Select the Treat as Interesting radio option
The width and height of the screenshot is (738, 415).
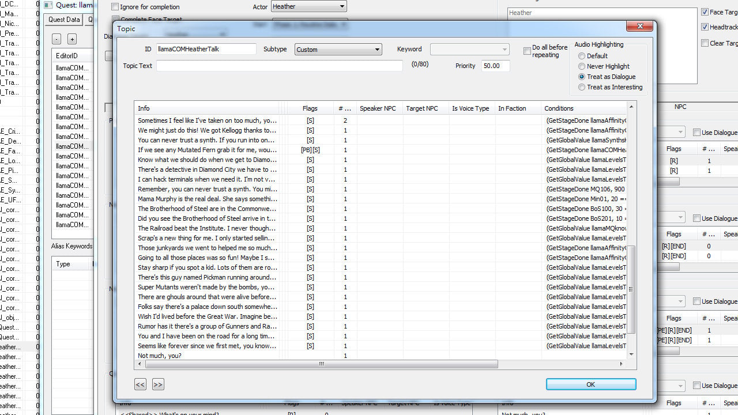(x=582, y=87)
